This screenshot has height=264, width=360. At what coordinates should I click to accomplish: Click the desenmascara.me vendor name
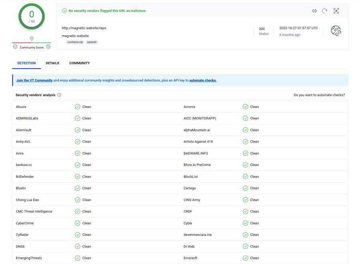(198, 235)
